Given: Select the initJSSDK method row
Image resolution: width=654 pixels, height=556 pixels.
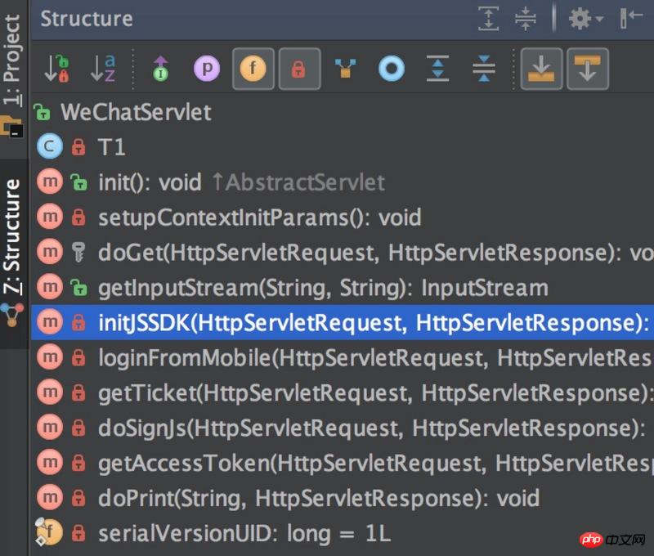Looking at the screenshot, I should click(x=343, y=322).
